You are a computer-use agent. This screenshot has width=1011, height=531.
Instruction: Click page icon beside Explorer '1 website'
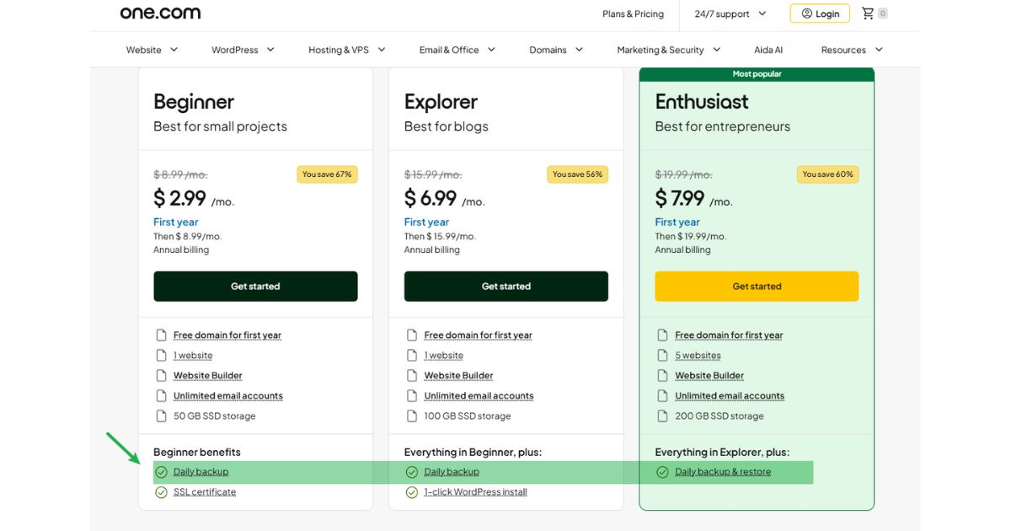coord(412,355)
